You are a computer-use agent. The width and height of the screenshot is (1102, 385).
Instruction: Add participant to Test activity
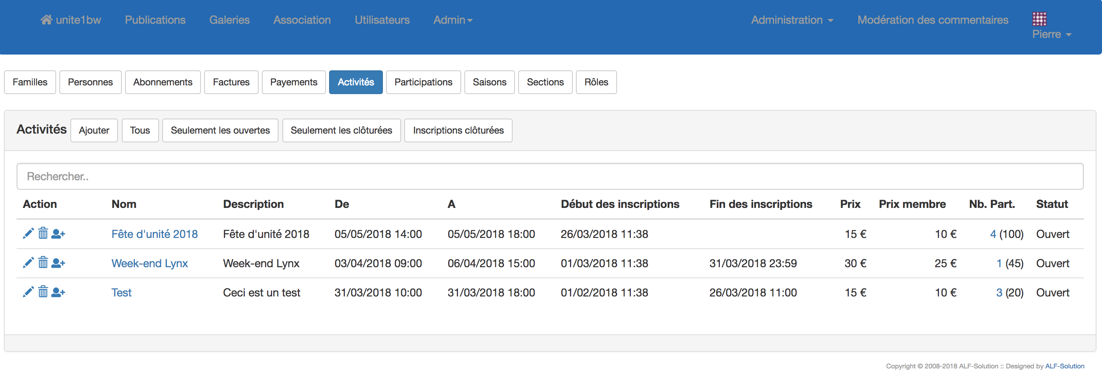[58, 292]
